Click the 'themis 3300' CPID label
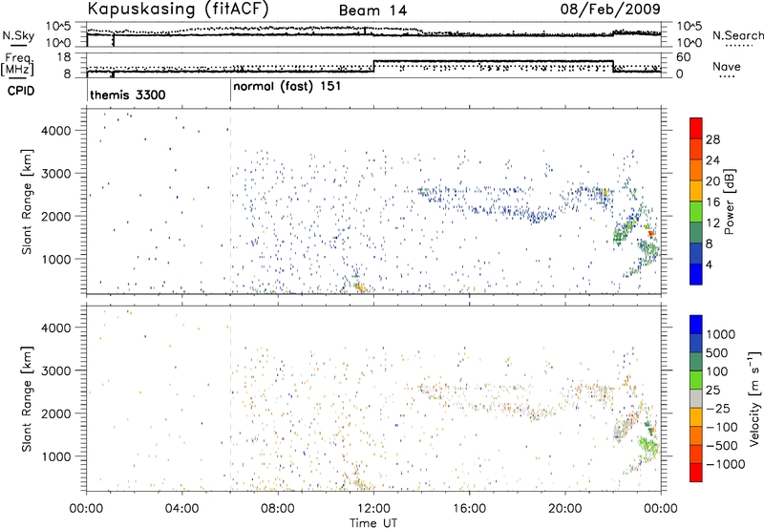This screenshot has width=764, height=529. pos(128,95)
